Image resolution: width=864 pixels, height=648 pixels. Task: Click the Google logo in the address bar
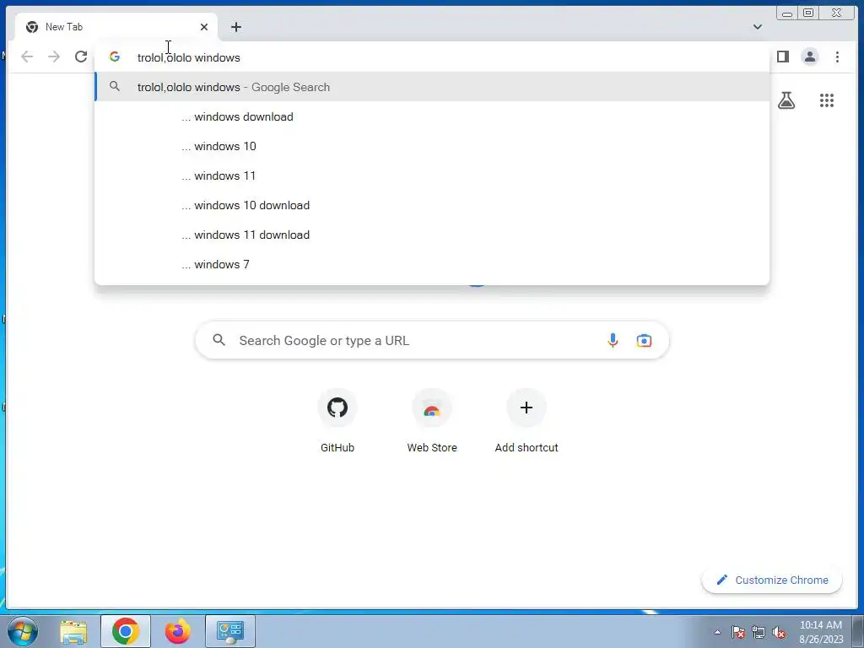coord(115,57)
